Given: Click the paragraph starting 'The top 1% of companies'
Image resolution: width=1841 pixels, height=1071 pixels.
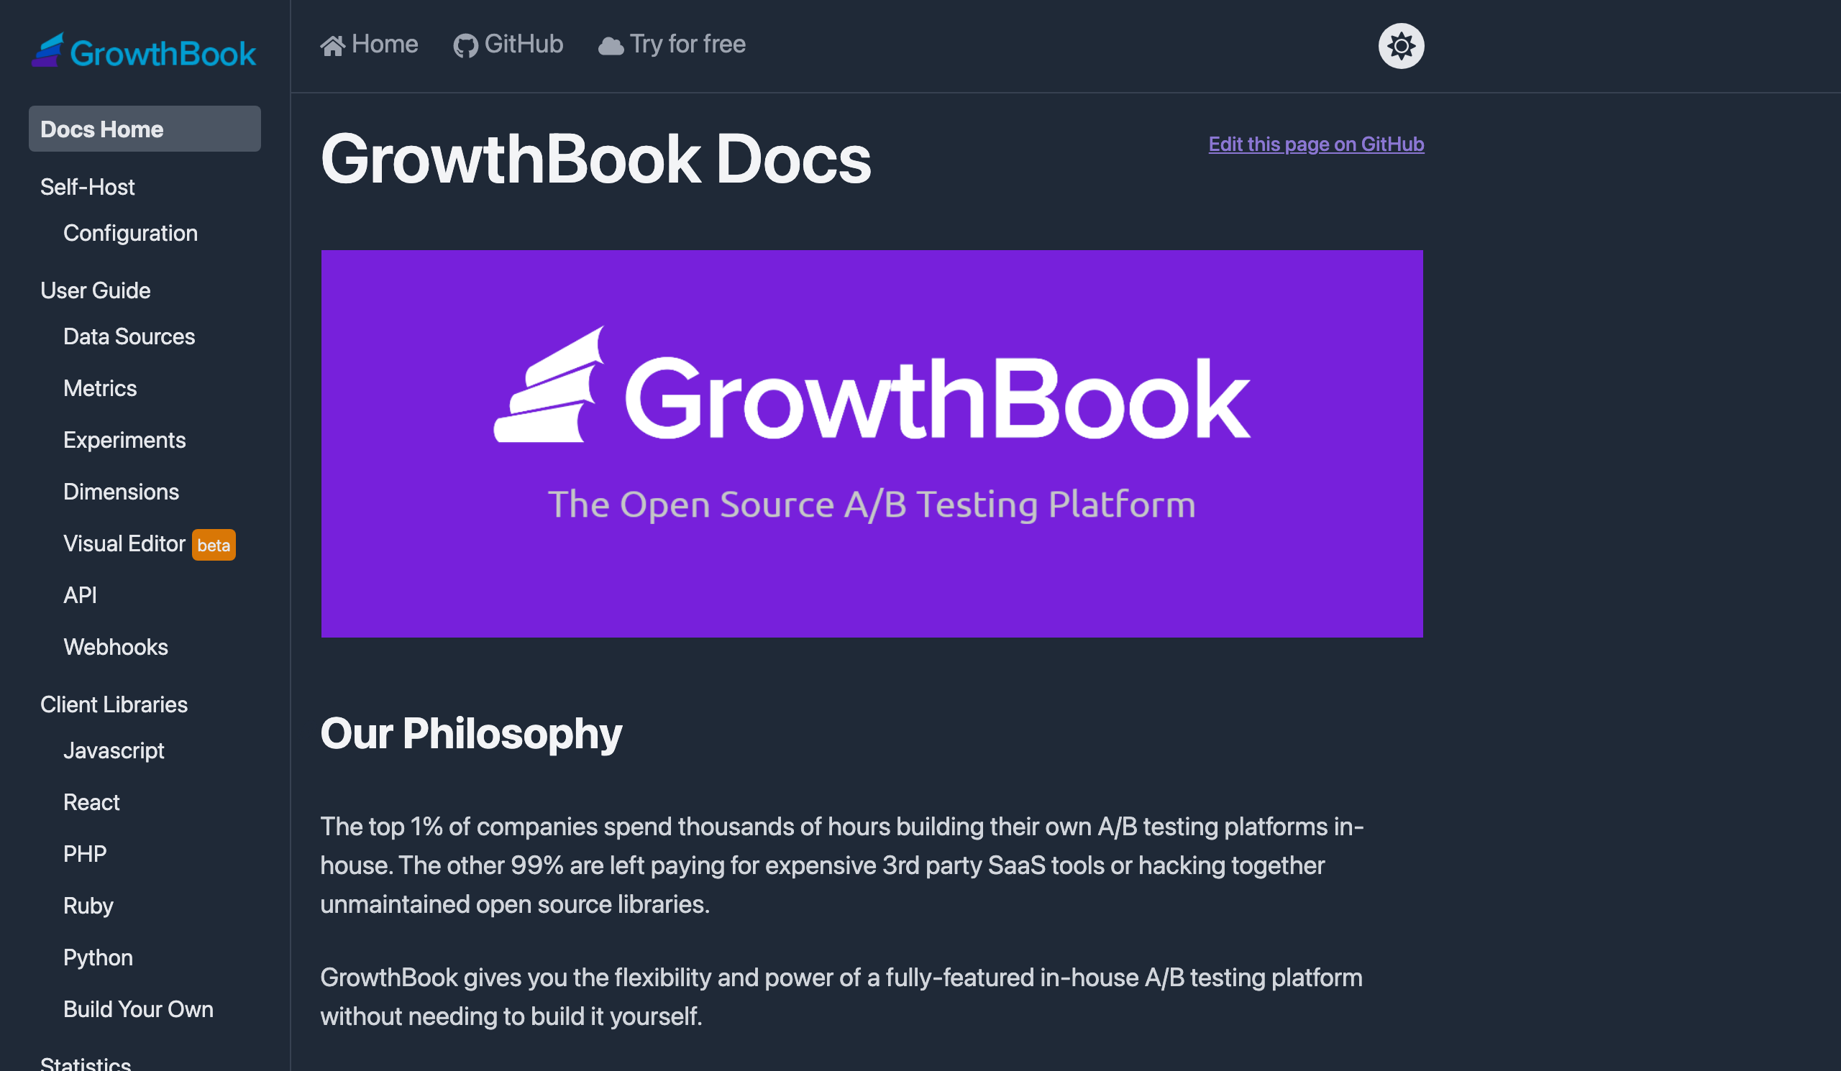Looking at the screenshot, I should pos(842,865).
